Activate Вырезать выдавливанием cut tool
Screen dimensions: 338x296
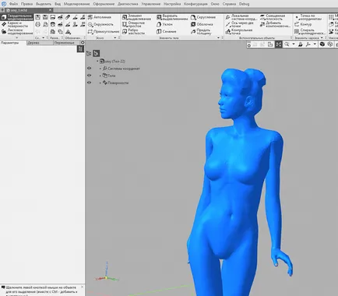pyautogui.click(x=172, y=17)
